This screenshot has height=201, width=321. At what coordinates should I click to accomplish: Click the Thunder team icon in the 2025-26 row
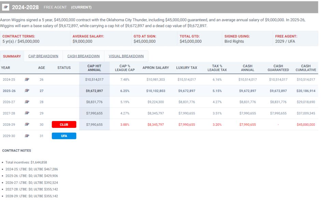(x=27, y=91)
